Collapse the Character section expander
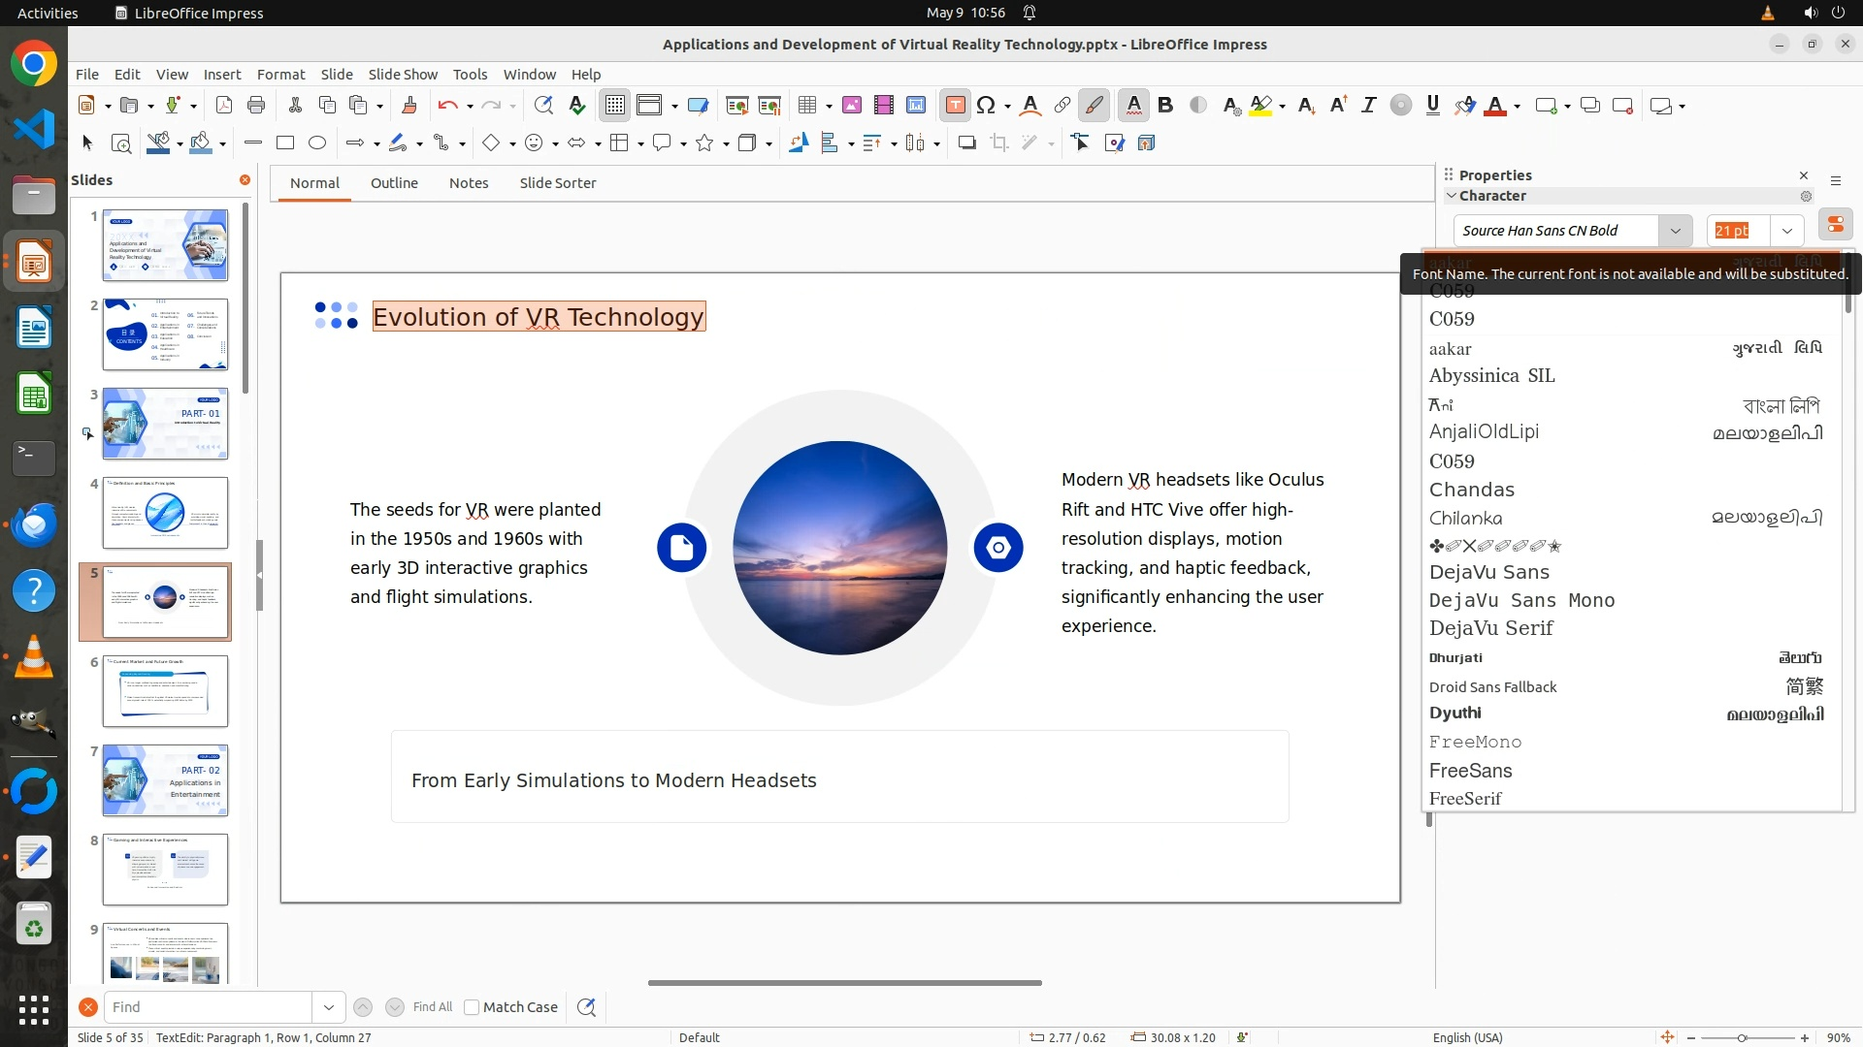The height and width of the screenshot is (1047, 1863). (1452, 196)
